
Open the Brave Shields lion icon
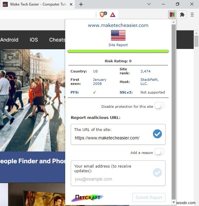(x=102, y=15)
